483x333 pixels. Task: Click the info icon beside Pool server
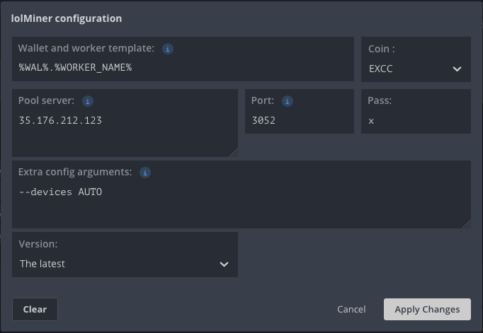88,101
